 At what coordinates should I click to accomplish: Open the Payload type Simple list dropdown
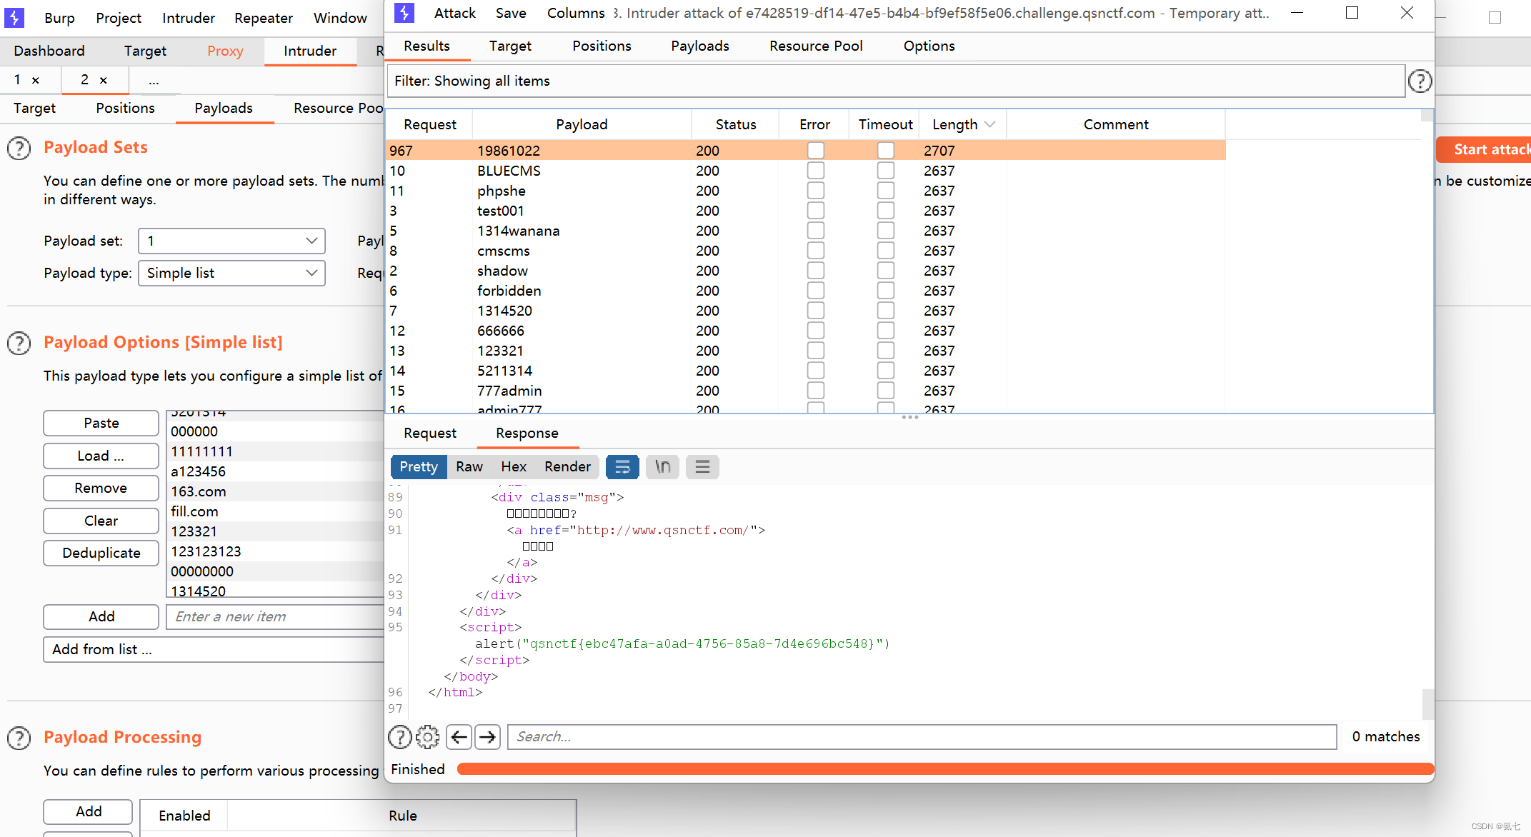pyautogui.click(x=231, y=273)
